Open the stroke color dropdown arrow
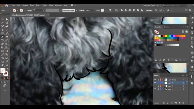 (24, 10)
